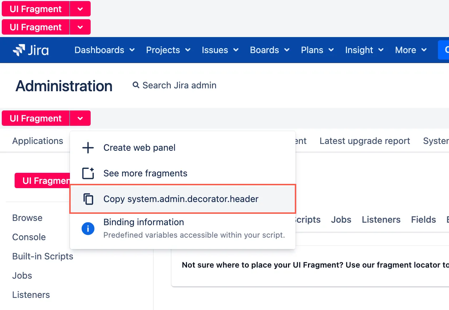The height and width of the screenshot is (310, 449).
Task: Click the Administration page heading
Action: 64,86
